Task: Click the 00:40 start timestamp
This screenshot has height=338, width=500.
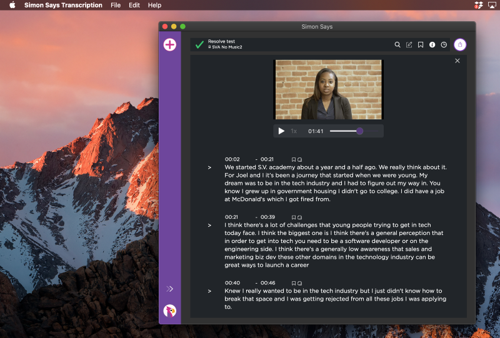Action: point(232,283)
